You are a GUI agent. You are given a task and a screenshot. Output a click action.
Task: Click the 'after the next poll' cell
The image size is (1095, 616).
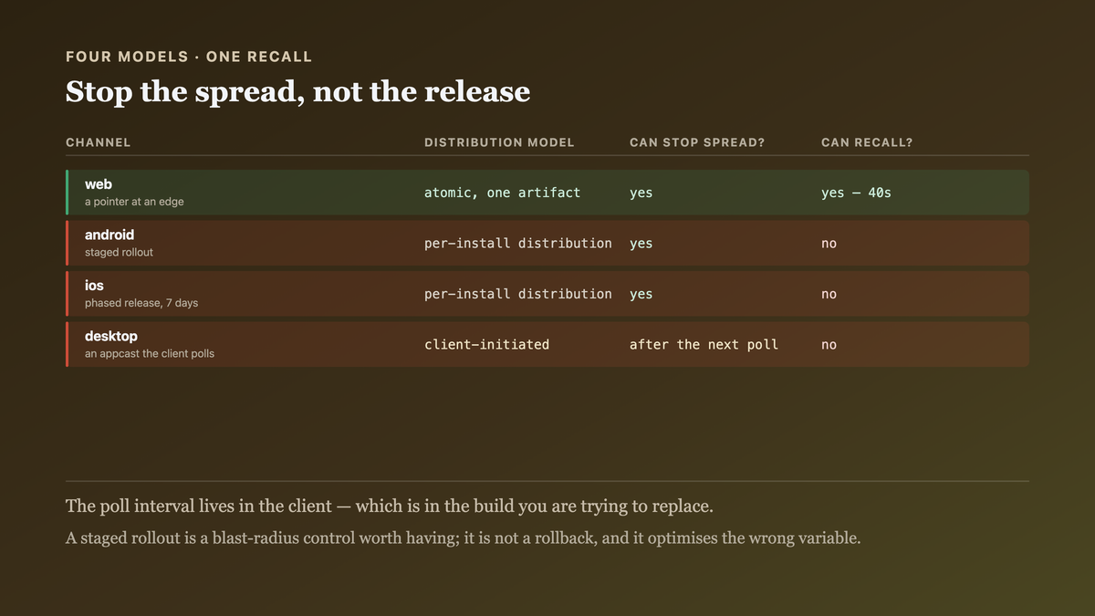point(704,344)
